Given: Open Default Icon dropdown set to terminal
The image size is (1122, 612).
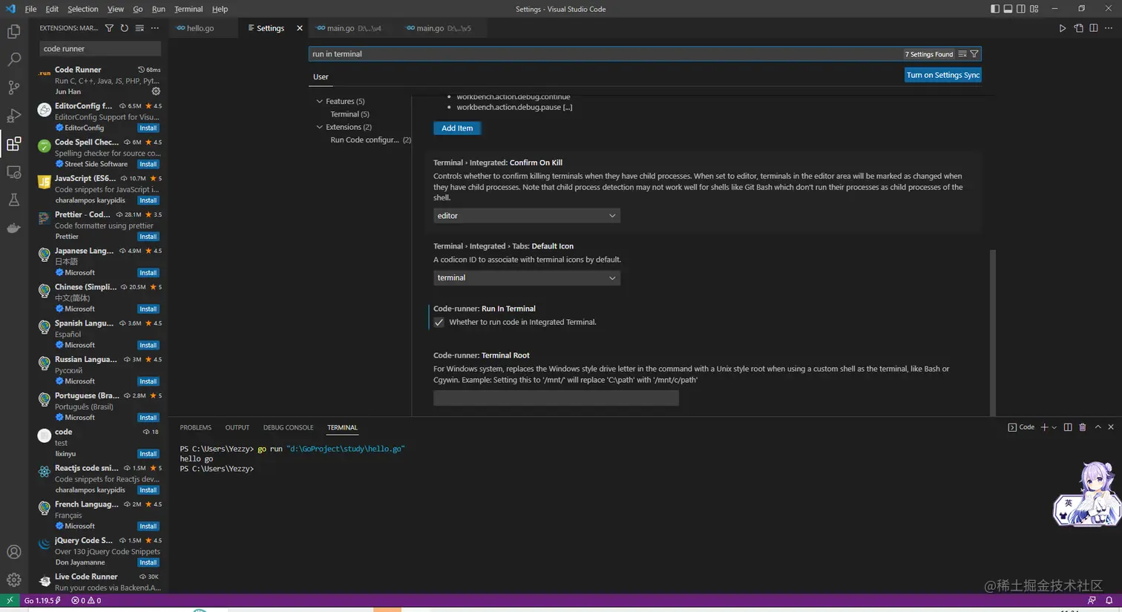Looking at the screenshot, I should tap(527, 277).
